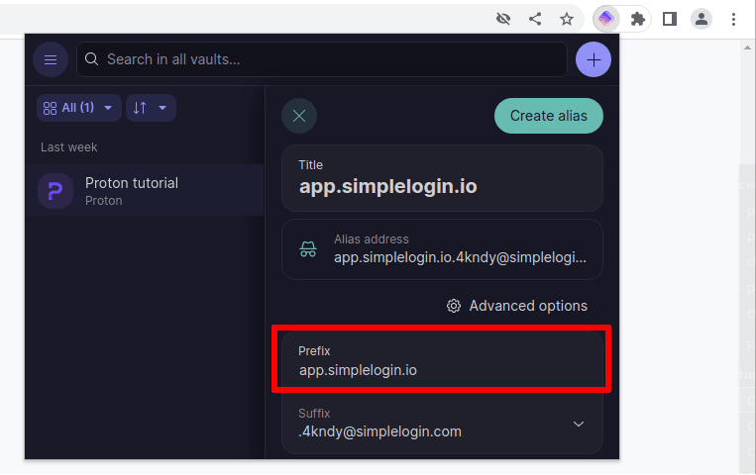This screenshot has height=475, width=756.
Task: Toggle Advanced options
Action: (517, 306)
